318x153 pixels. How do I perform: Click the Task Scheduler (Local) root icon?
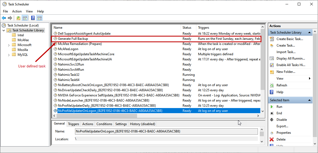(4, 25)
